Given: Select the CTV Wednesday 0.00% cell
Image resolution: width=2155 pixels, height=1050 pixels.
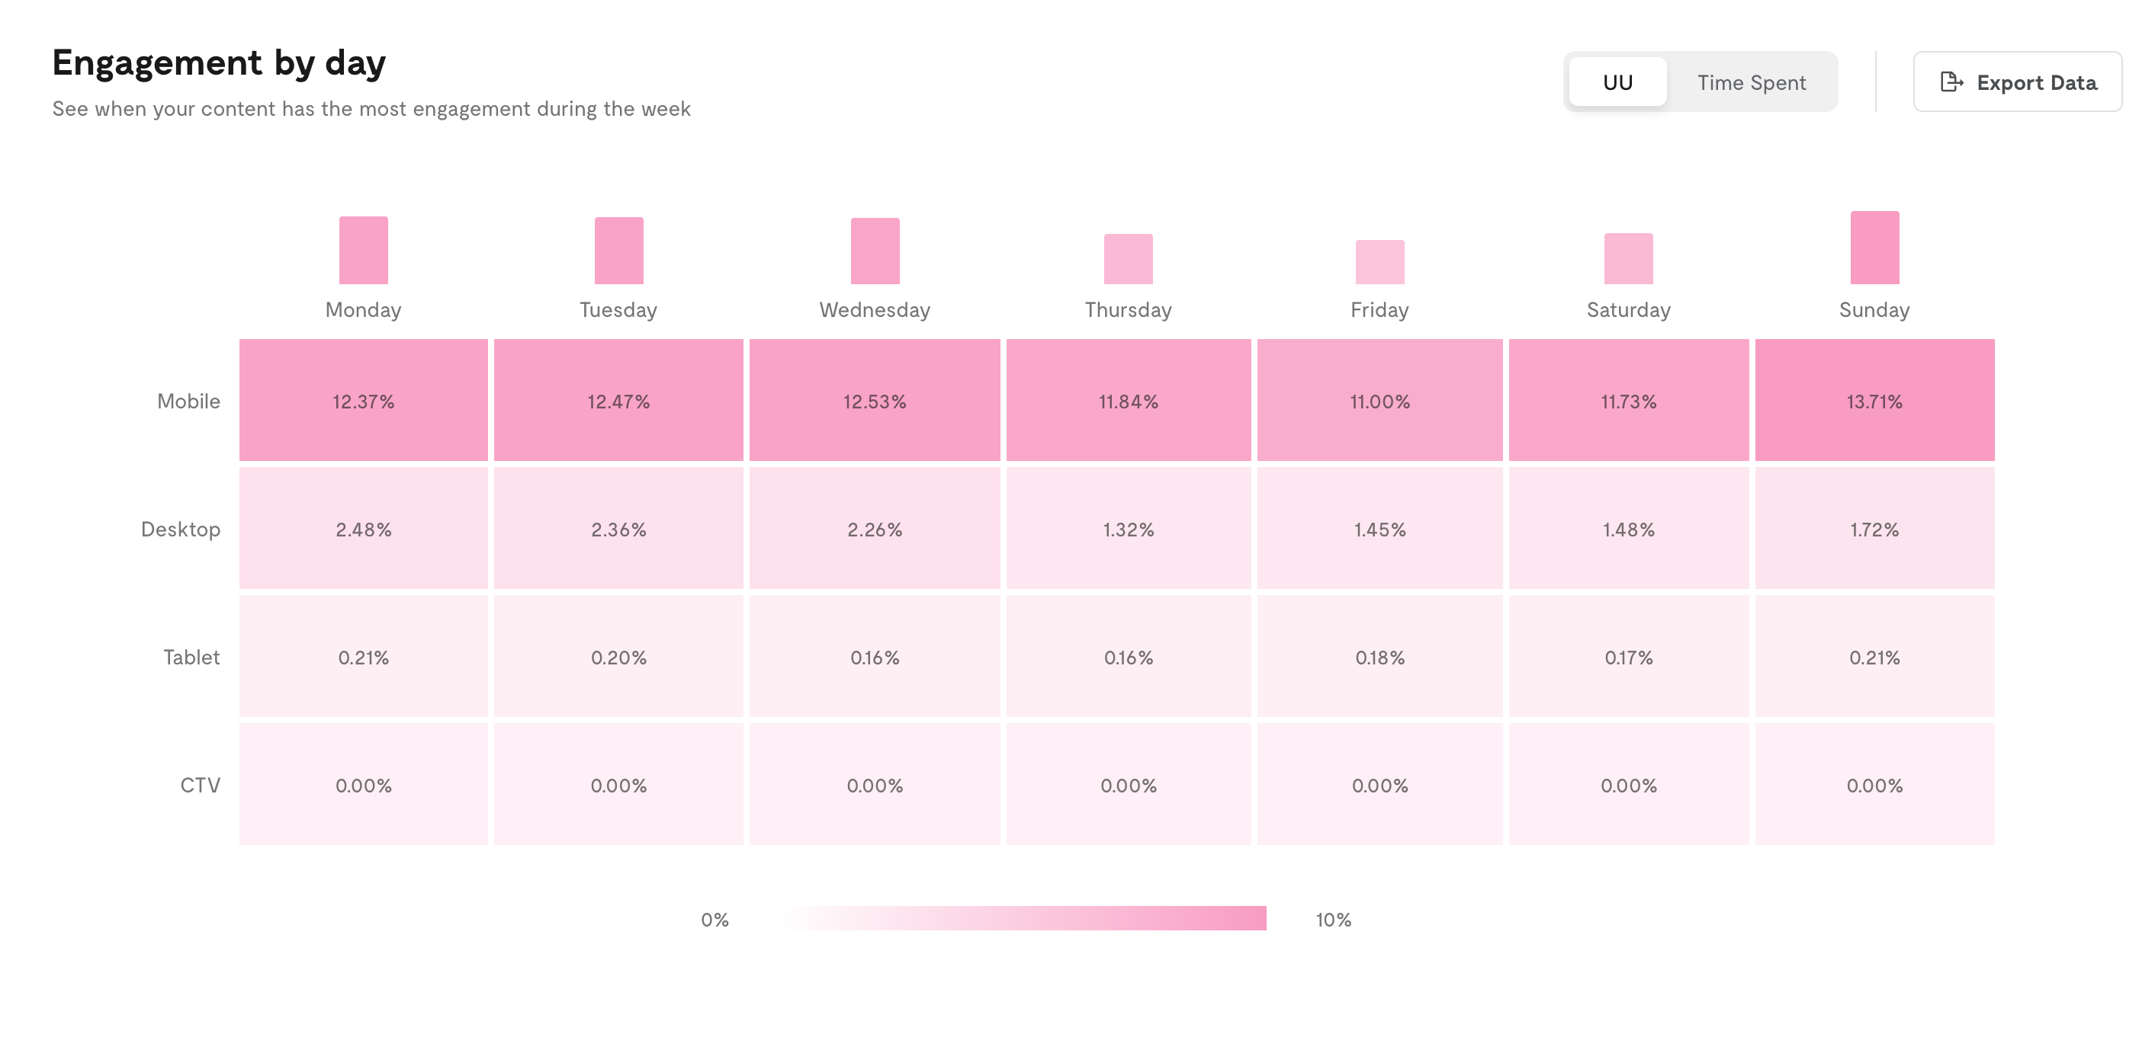Looking at the screenshot, I should click(874, 784).
